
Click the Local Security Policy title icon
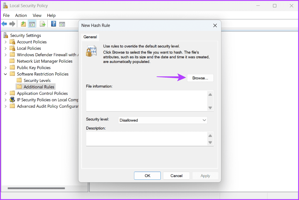tap(5, 6)
